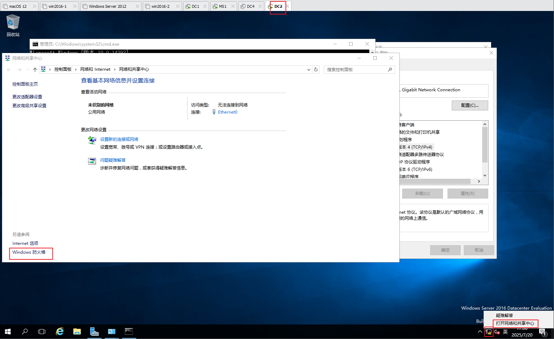554x339 pixels.
Task: Open Internet 选项 link
Action: [25, 243]
